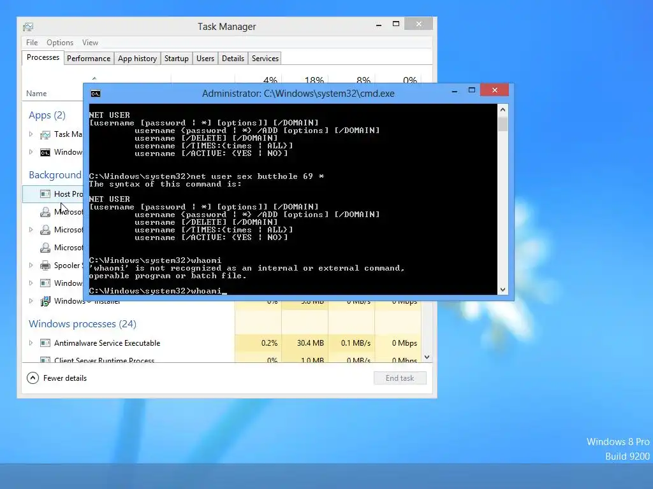
Task: Click the cmd.exe window title bar icon
Action: (96, 94)
